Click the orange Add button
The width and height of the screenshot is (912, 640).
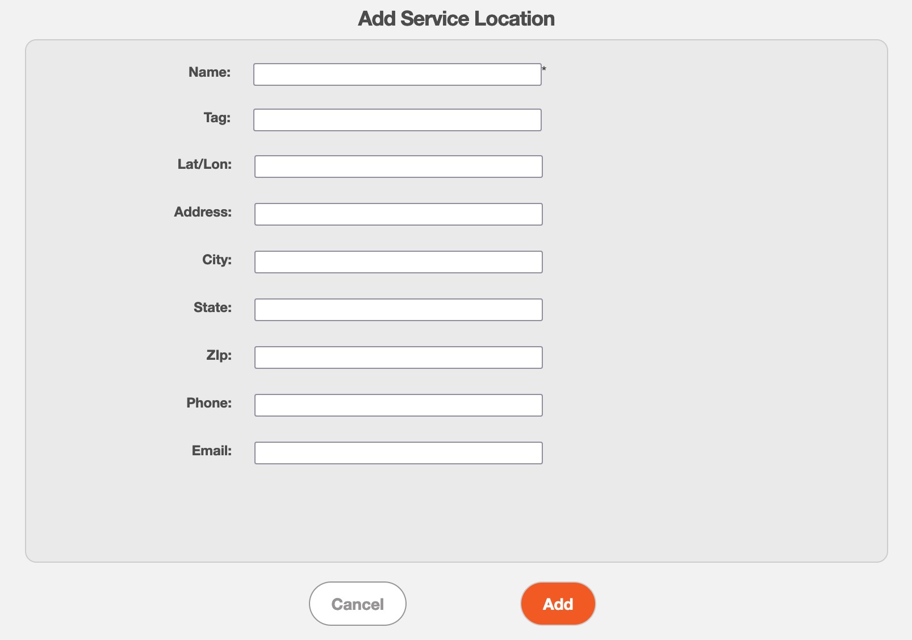[558, 604]
